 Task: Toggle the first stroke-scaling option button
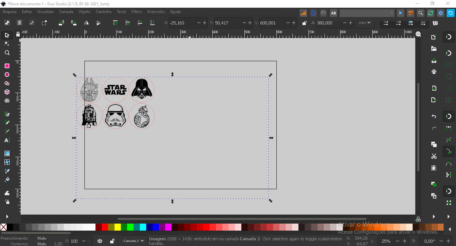pos(386,23)
